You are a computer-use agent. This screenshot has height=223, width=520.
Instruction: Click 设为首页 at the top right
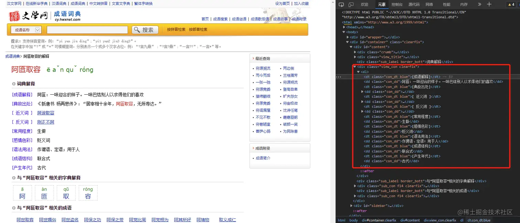tap(282, 3)
